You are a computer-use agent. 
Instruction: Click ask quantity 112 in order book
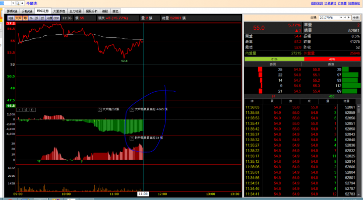point(338,86)
